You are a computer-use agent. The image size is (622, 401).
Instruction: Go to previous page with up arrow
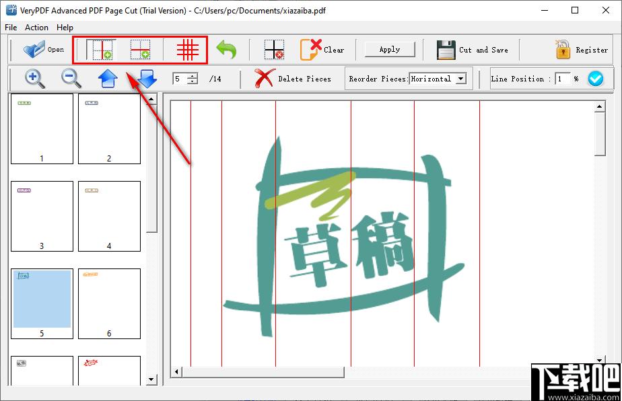click(108, 79)
